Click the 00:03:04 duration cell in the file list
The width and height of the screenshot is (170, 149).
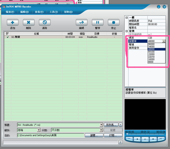pyautogui.click(x=70, y=37)
